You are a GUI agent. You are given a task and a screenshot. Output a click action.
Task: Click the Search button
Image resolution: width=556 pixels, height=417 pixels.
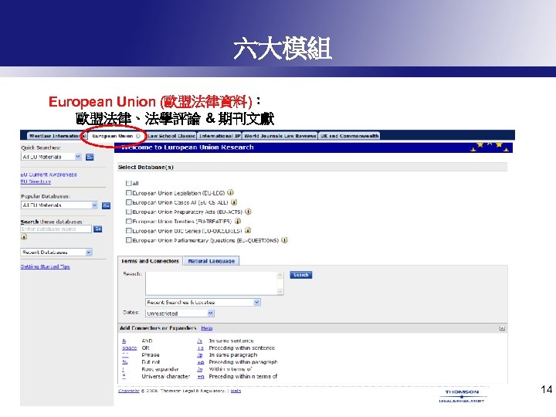point(300,275)
